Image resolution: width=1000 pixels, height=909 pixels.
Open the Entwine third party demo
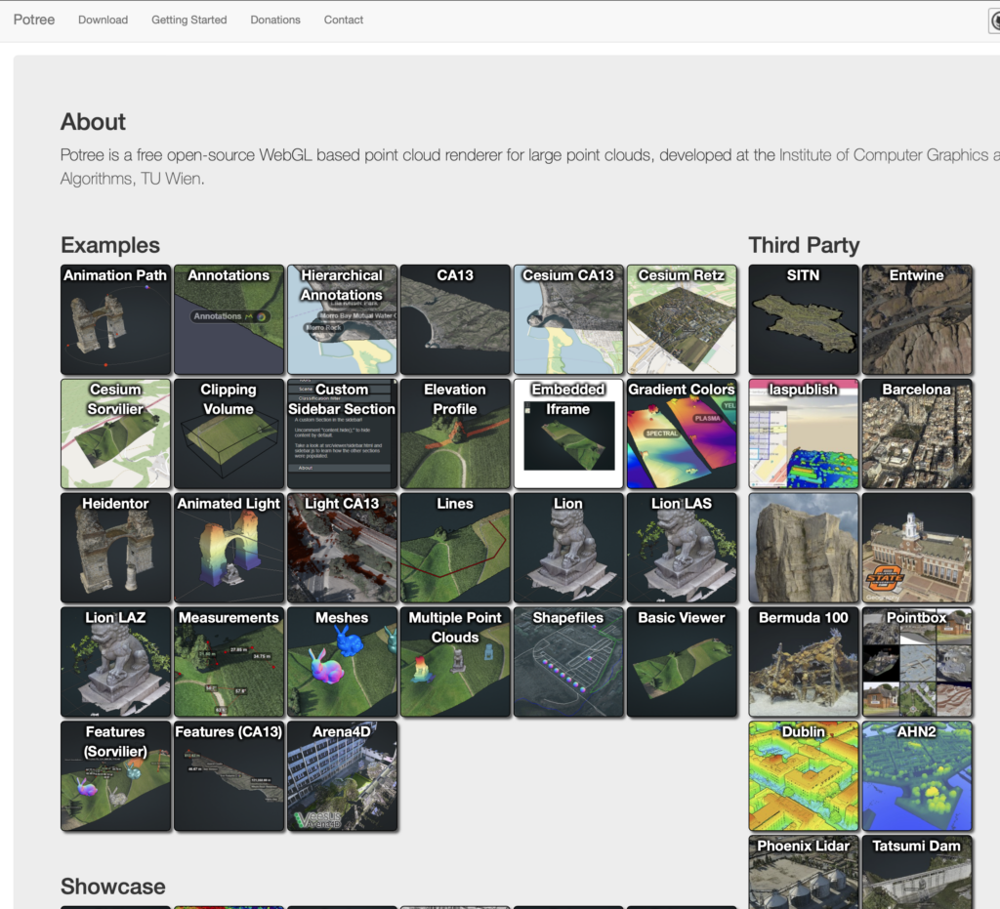917,319
